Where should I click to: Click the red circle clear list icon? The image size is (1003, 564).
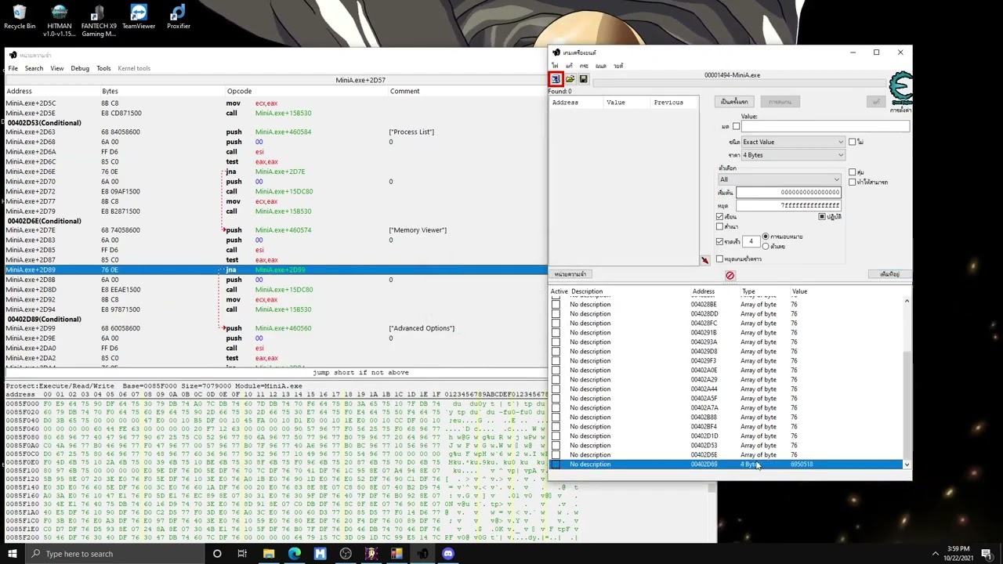pos(730,275)
